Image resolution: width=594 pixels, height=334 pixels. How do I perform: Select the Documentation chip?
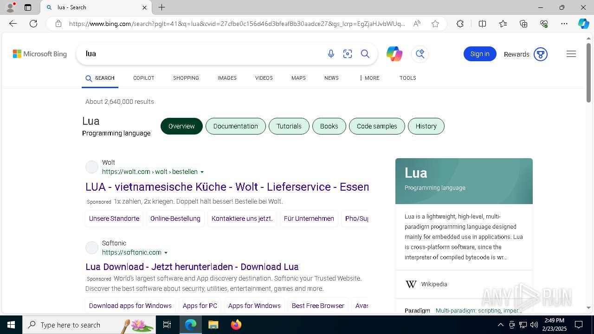pyautogui.click(x=236, y=126)
